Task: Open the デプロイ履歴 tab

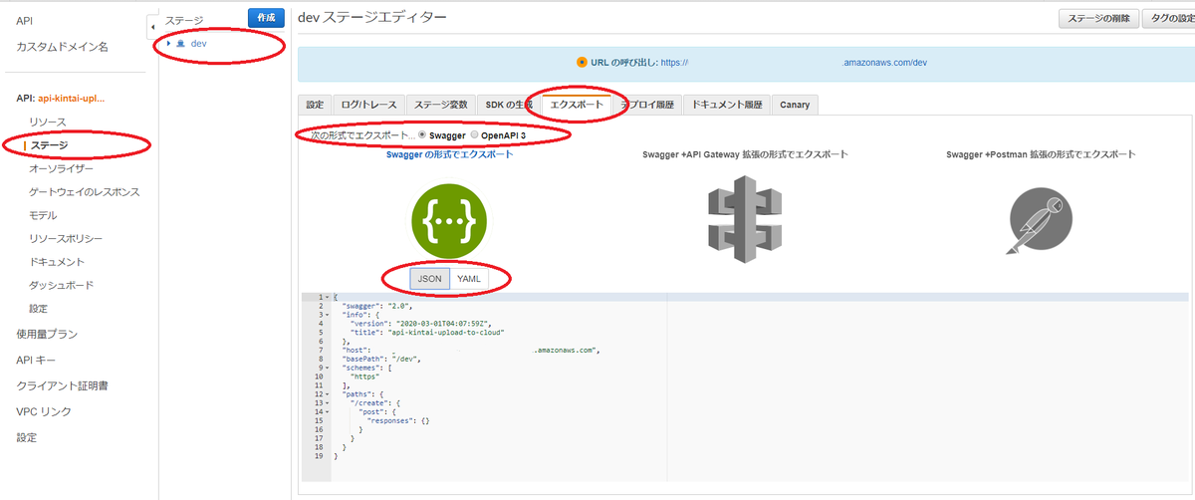Action: tap(647, 105)
